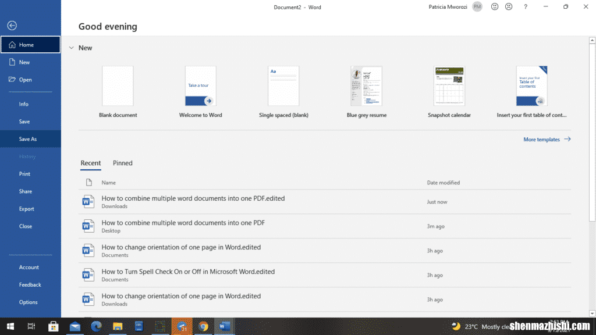
Task: Open Google Chrome from the taskbar
Action: tap(203, 326)
